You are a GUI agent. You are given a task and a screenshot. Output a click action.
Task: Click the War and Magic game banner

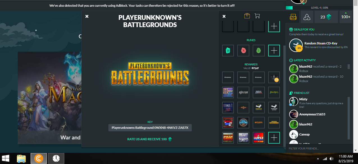50,98
